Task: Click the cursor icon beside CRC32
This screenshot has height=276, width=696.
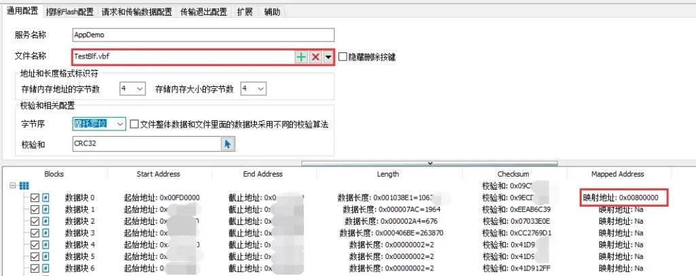Action: coord(228,143)
